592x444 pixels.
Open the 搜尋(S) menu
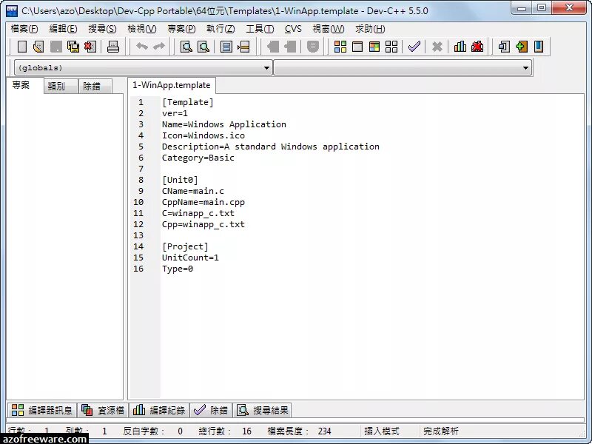click(102, 29)
